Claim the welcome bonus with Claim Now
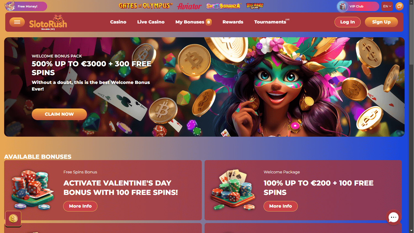Viewport: 414px width, 233px height. pyautogui.click(x=59, y=114)
